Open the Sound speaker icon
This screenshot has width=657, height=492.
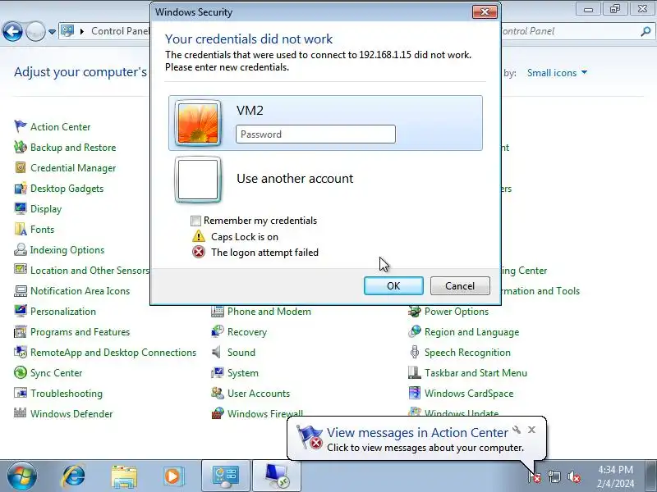click(x=217, y=352)
